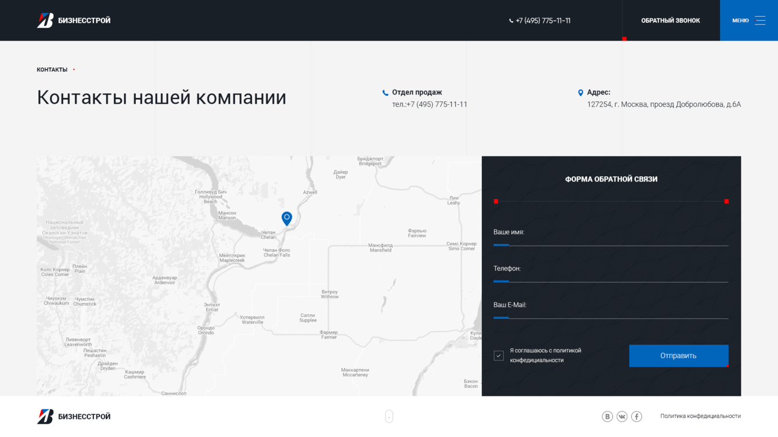Click the Челан Chelan label on the map
Viewport: 778px width, 437px height.
pyautogui.click(x=268, y=235)
